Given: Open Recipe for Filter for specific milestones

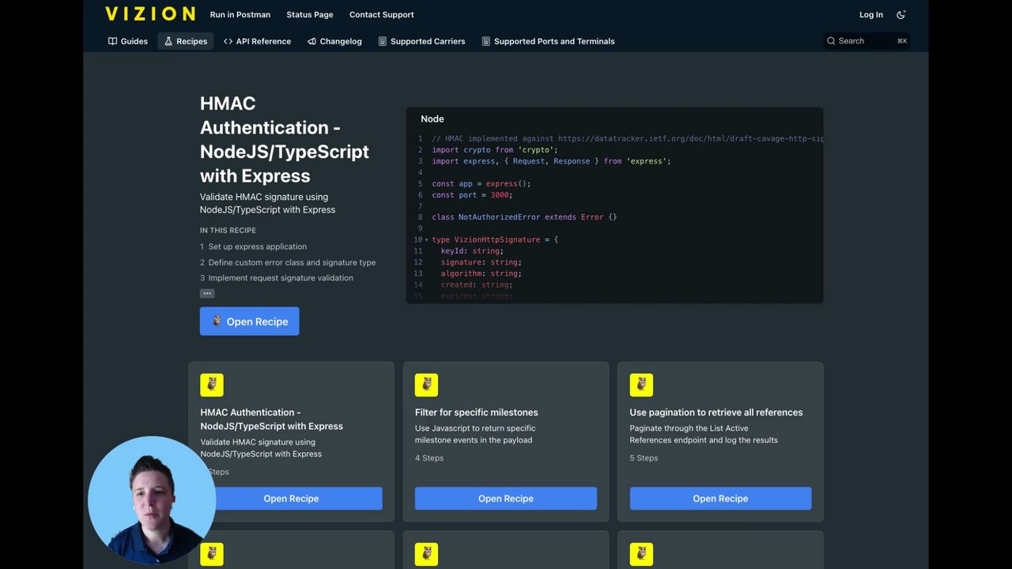Looking at the screenshot, I should pos(506,499).
